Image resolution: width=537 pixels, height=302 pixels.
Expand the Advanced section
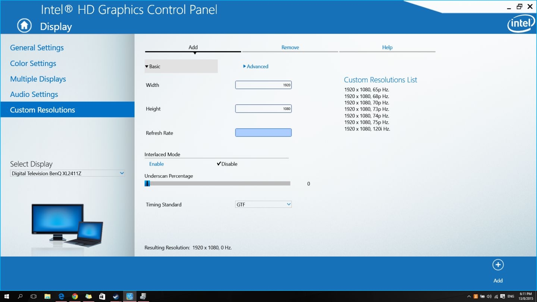(256, 66)
